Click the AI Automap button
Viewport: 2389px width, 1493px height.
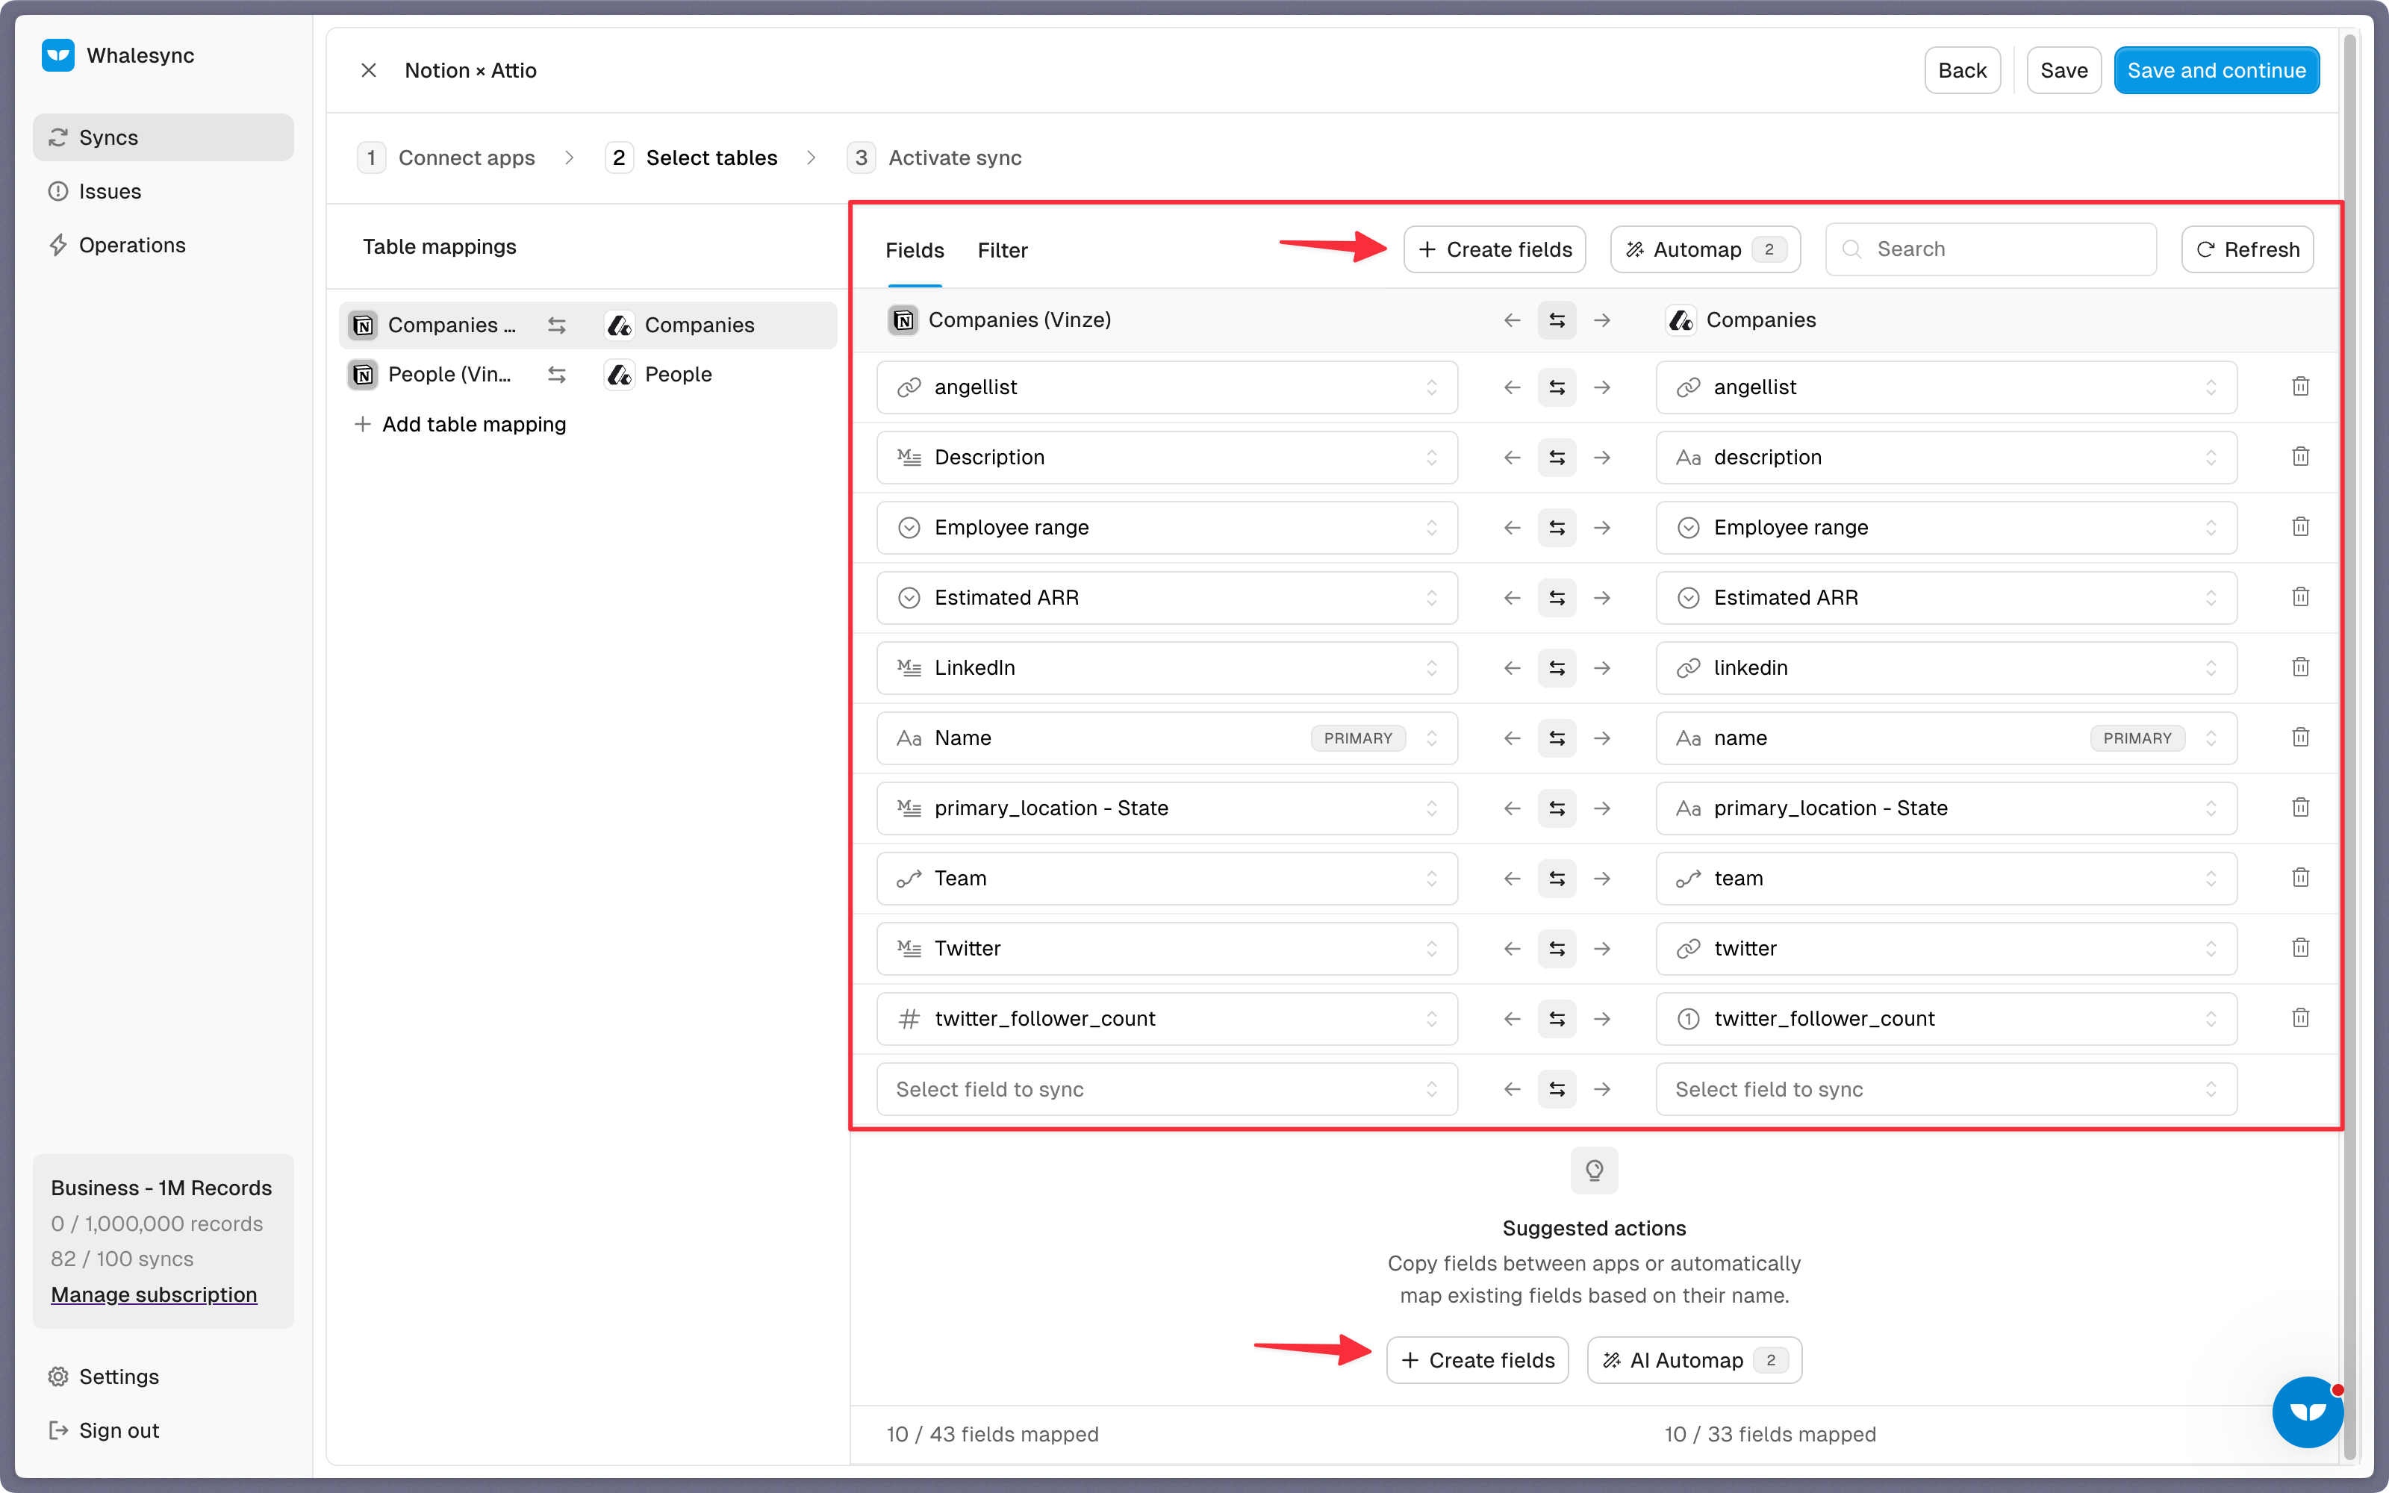click(x=1694, y=1359)
